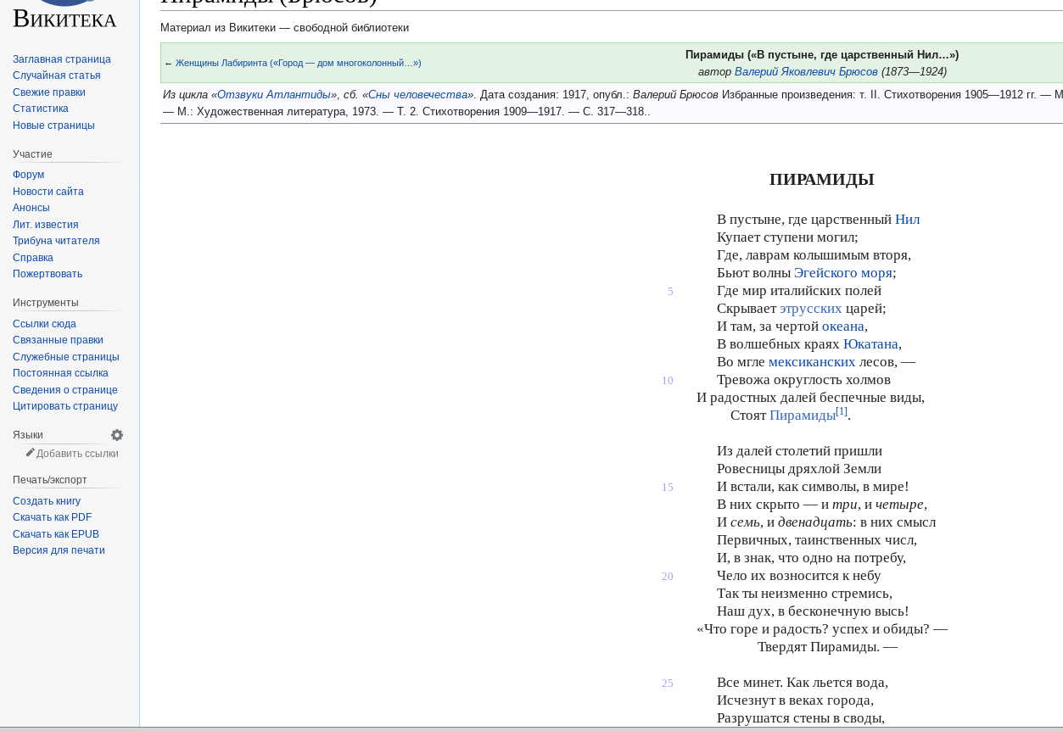Go to Случайная статья
Screen dimensions: 1063x731
click(x=56, y=75)
